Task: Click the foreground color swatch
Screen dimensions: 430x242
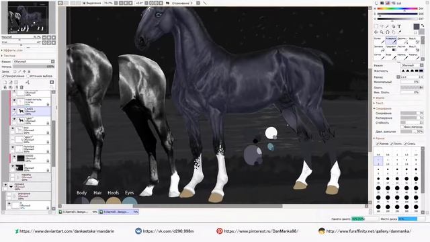Action: coord(417,26)
